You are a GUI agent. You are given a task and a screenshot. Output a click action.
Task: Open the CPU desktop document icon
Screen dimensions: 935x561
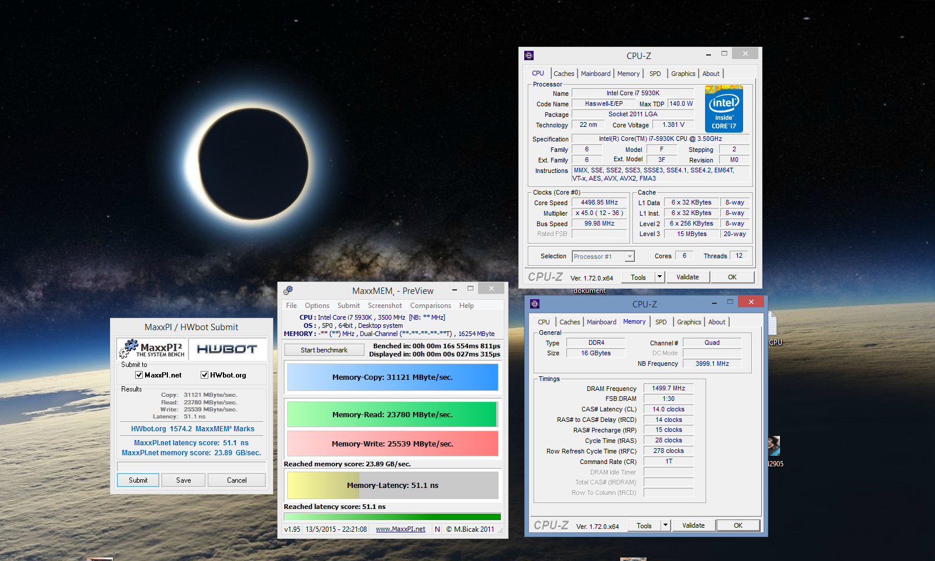773,328
